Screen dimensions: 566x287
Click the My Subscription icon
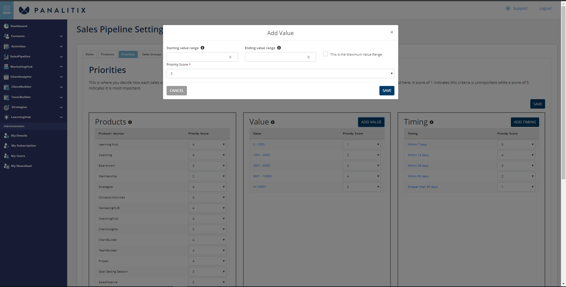point(6,146)
